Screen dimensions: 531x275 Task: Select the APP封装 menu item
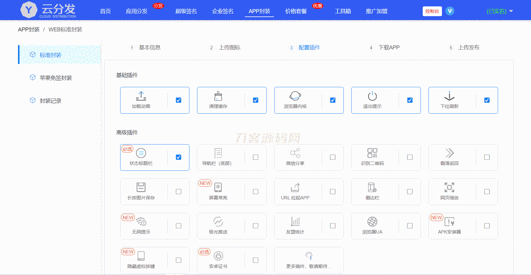click(259, 11)
